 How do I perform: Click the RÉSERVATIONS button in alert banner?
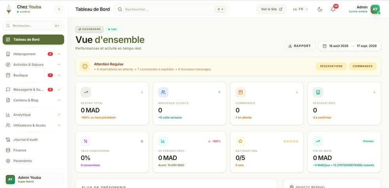[x=331, y=66]
